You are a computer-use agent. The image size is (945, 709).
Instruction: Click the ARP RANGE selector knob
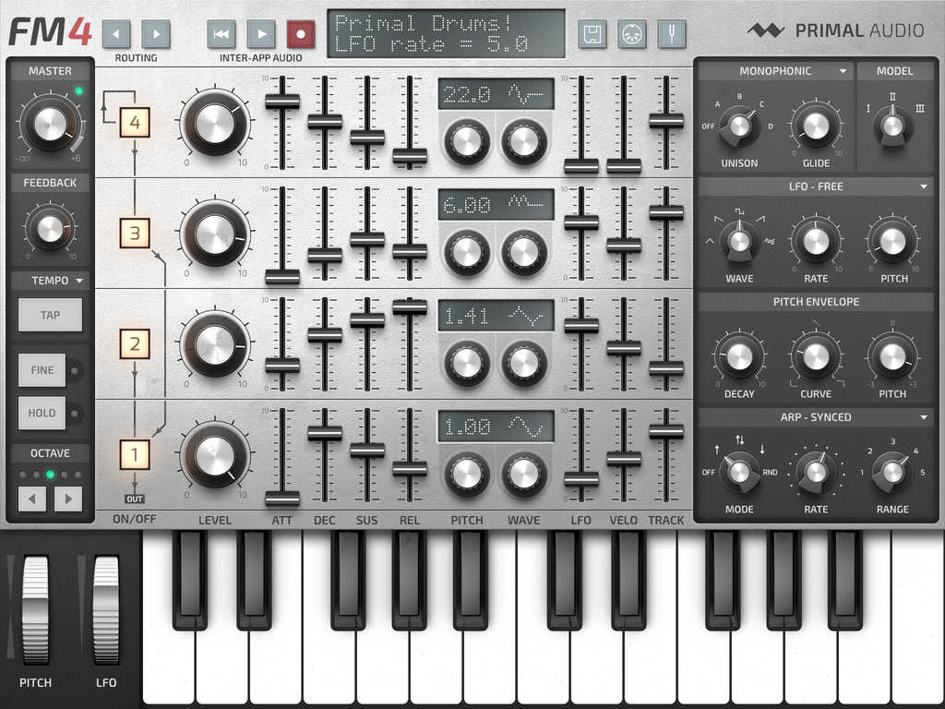(x=892, y=473)
